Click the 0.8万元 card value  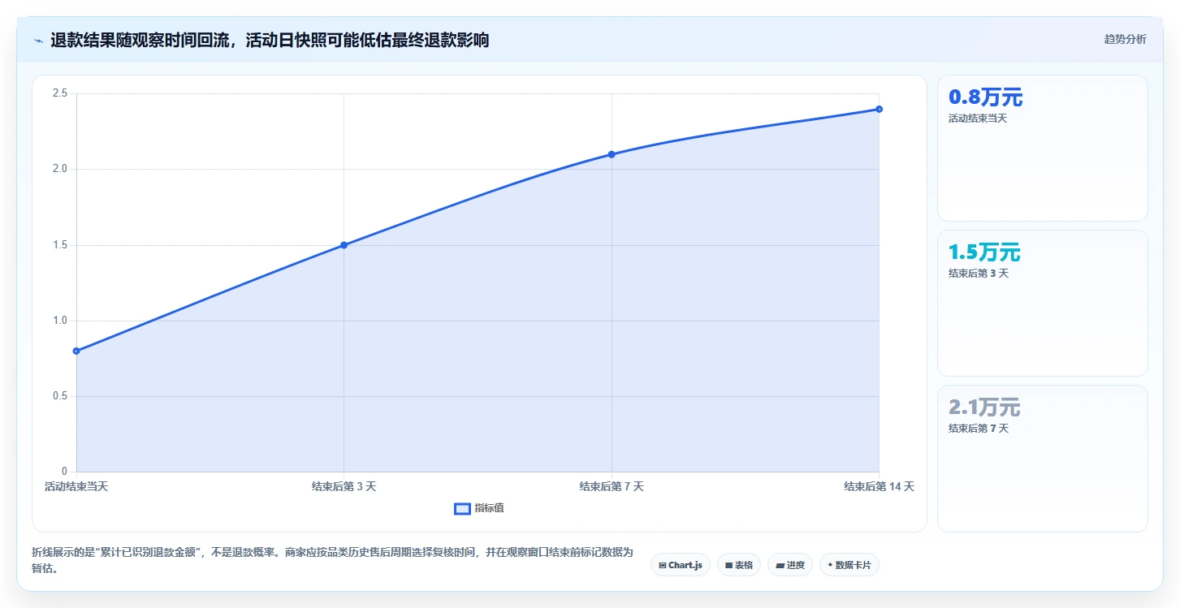(x=985, y=97)
